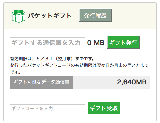
Task: Click the 発行したパケットギフトコード explanation line
Action: click(x=79, y=65)
